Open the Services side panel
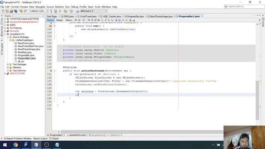The width and height of the screenshot is (265, 149). point(2,31)
